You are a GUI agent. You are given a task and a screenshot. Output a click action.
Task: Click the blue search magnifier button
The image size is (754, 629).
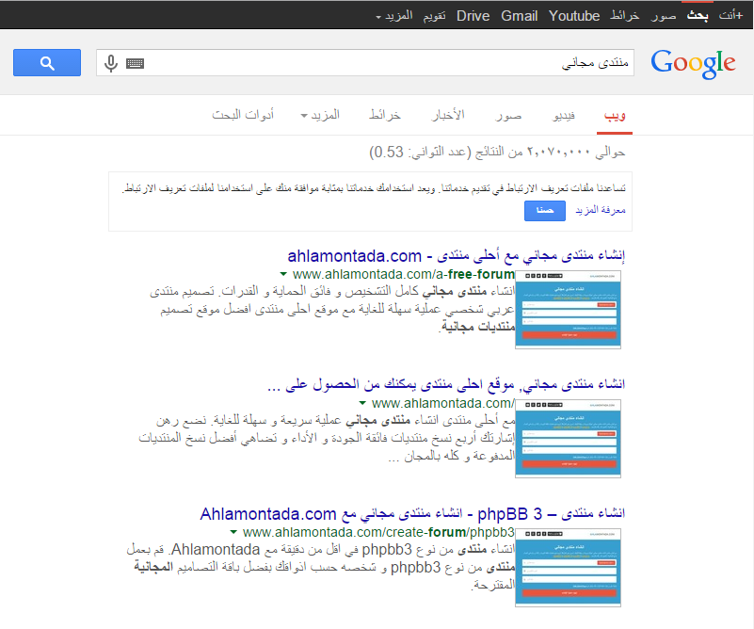(x=47, y=62)
